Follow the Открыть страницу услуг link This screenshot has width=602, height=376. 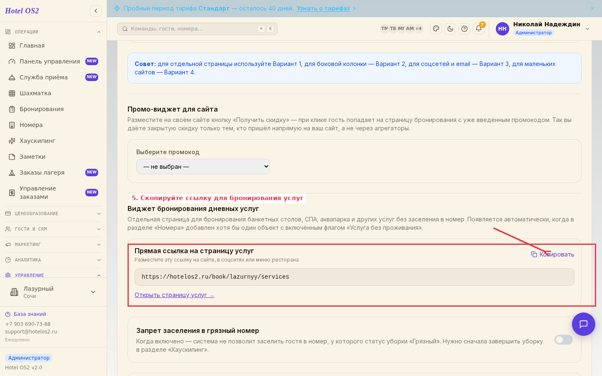tap(174, 295)
